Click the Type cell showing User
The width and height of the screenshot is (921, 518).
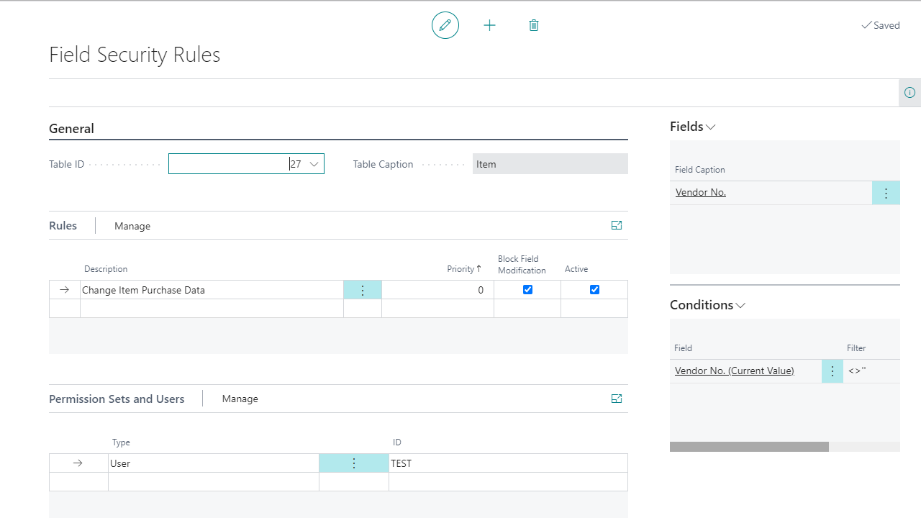[x=214, y=463]
